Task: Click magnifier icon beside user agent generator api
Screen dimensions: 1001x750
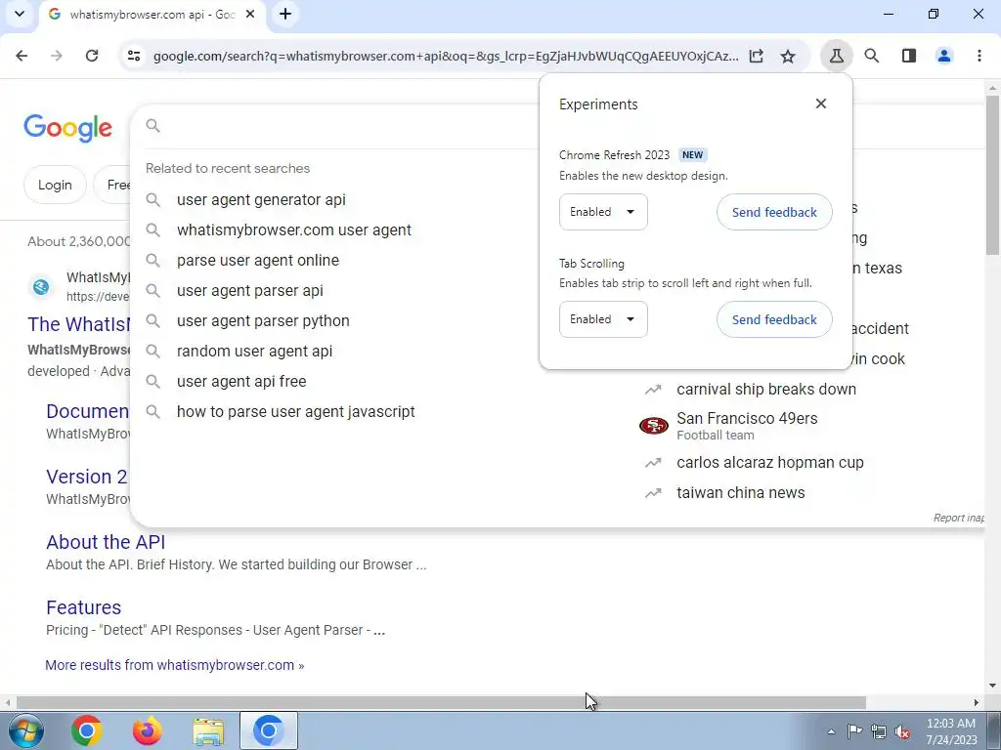Action: 152,199
